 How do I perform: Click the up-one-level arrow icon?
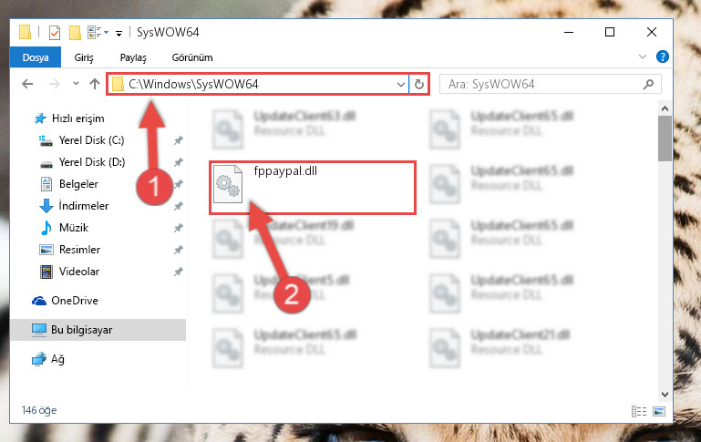point(94,84)
